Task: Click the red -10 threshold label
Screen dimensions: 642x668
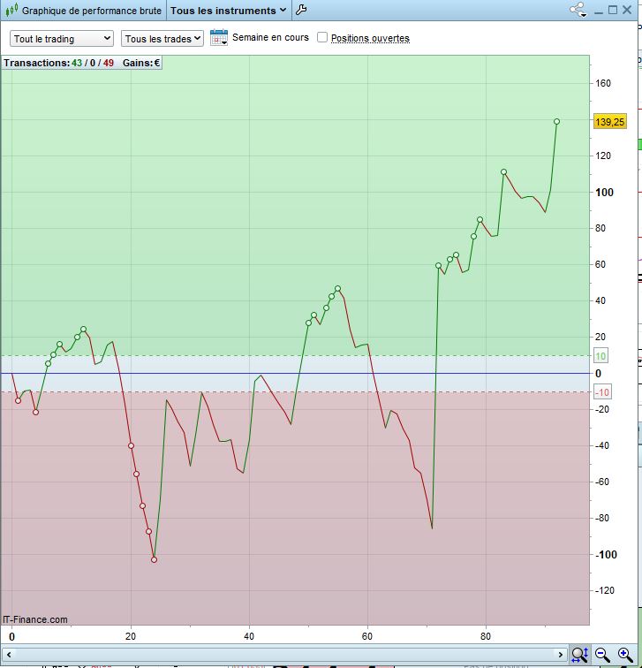Action: pyautogui.click(x=602, y=392)
